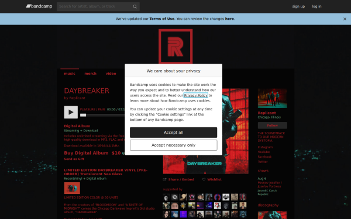The width and height of the screenshot is (351, 219).
Task: Switch to the music tab
Action: [70, 74]
